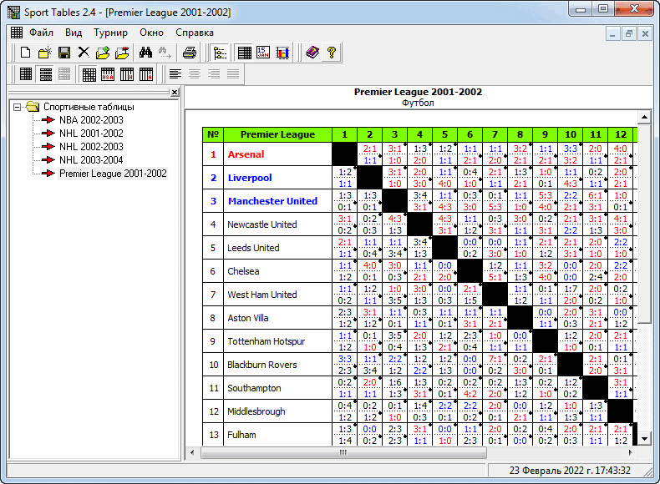
Task: Click the West Ham United team name
Action: coord(261,295)
